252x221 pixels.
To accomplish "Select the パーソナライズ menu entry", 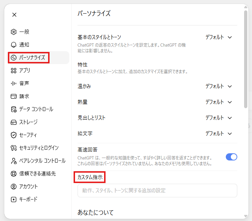I will (38, 58).
